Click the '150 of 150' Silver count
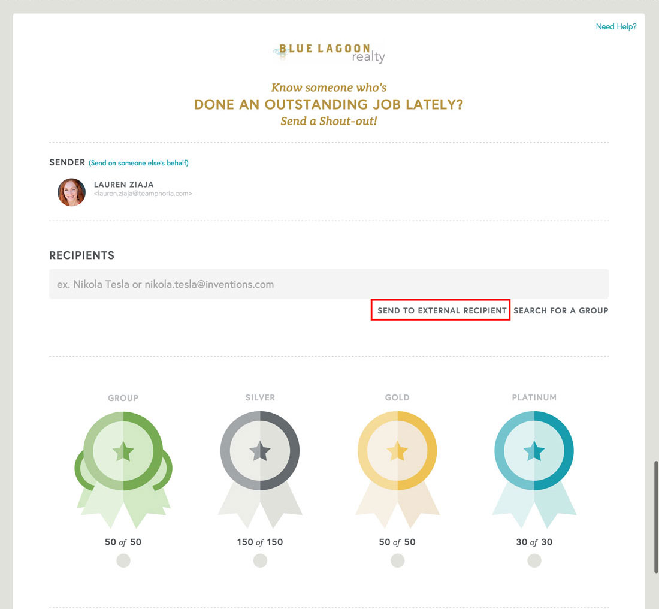This screenshot has width=659, height=609. click(x=260, y=542)
